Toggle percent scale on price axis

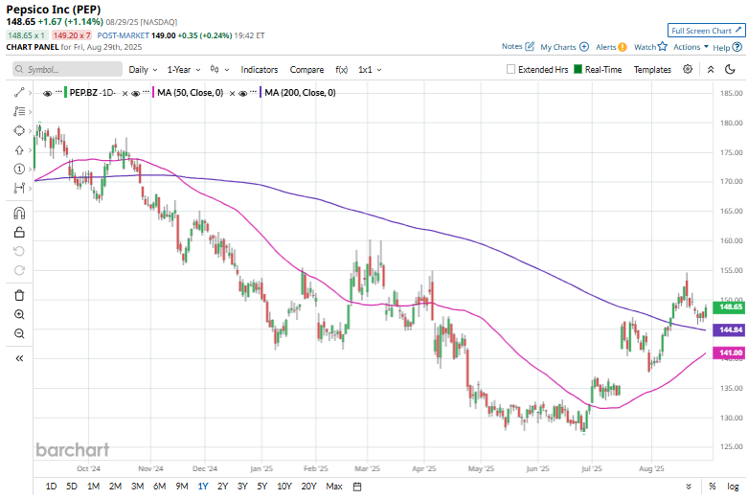click(x=713, y=487)
